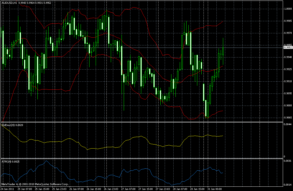Click the 0.9865 price scale label
This screenshot has height=191, width=293.
click(x=288, y=118)
